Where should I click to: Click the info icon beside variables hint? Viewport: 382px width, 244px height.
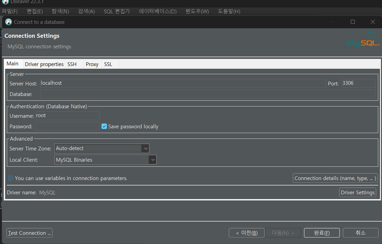(11, 178)
